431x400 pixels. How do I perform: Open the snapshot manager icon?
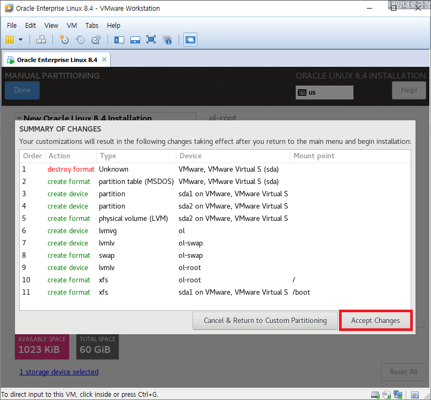96,40
